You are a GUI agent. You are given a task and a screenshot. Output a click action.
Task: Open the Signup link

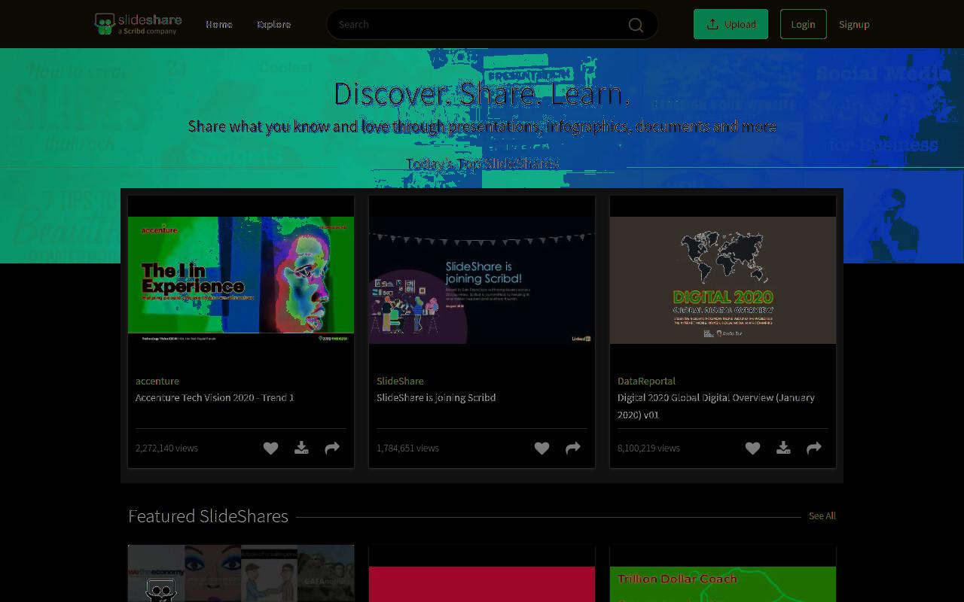tap(854, 24)
